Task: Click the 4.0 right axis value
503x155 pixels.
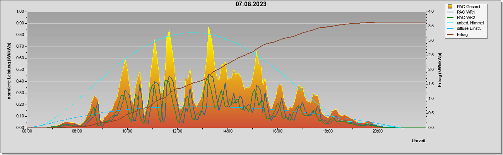Action: click(431, 12)
